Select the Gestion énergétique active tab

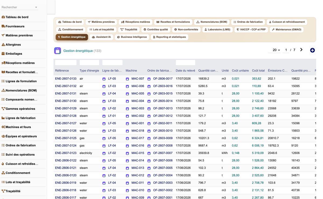72,37
